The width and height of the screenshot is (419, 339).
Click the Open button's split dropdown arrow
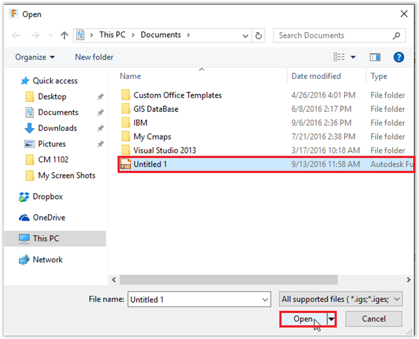[331, 319]
